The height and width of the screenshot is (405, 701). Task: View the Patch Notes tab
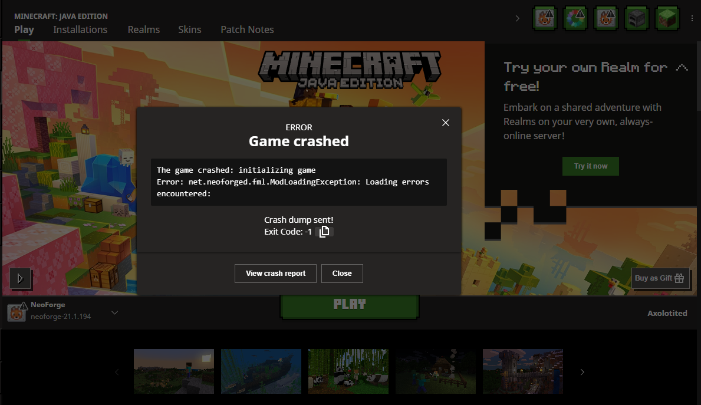pyautogui.click(x=247, y=29)
